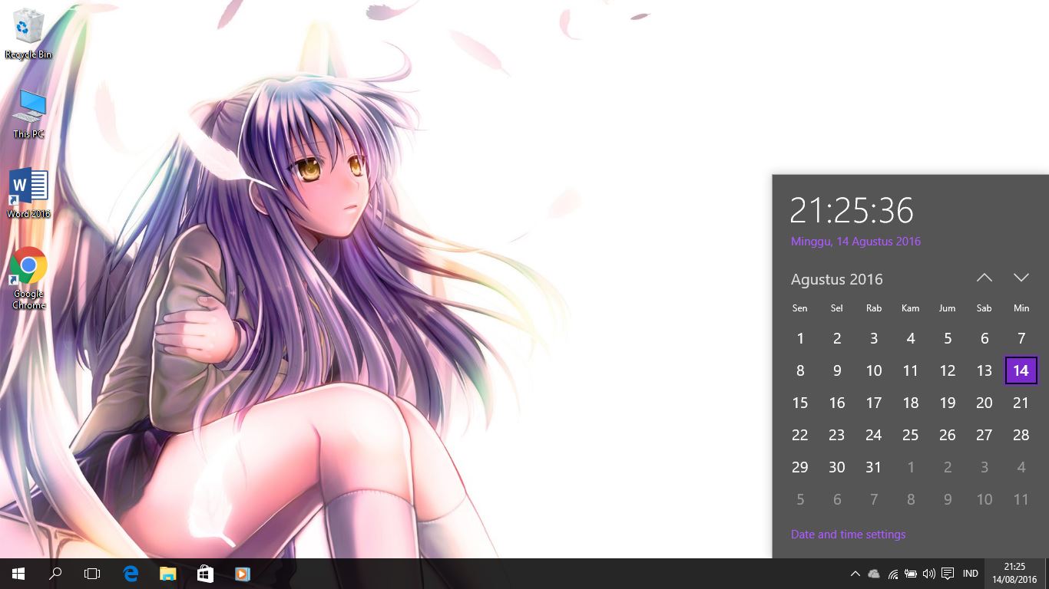Open taskbar Search magnifier
Image resolution: width=1049 pixels, height=589 pixels.
(55, 574)
